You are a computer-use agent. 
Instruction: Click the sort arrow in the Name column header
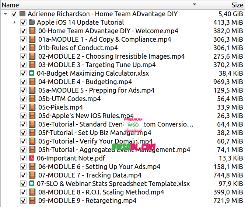click(x=195, y=4)
